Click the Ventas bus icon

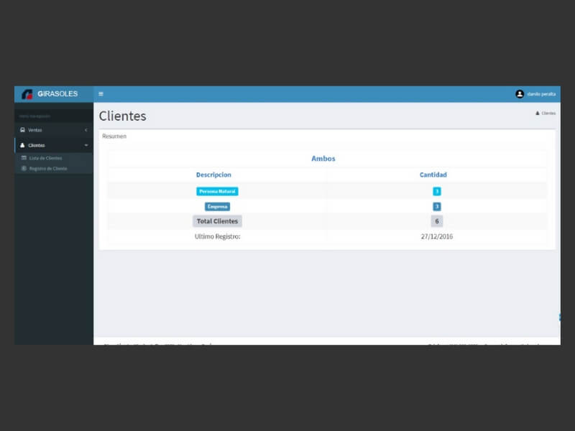click(23, 130)
